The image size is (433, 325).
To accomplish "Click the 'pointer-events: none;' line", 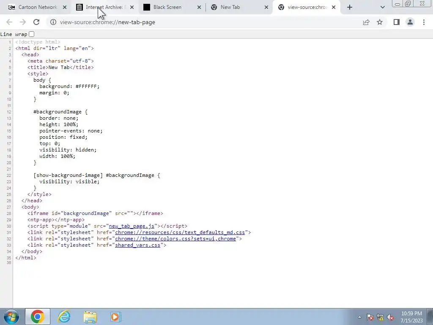I will pyautogui.click(x=71, y=131).
